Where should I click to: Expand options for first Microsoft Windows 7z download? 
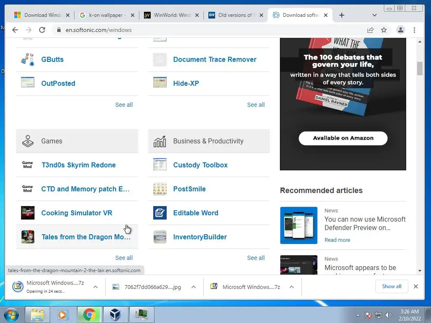pos(96,287)
